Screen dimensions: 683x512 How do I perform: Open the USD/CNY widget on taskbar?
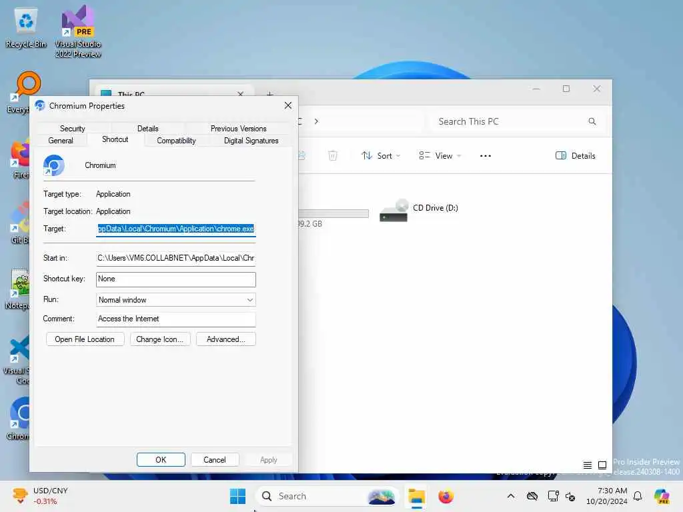click(x=40, y=496)
